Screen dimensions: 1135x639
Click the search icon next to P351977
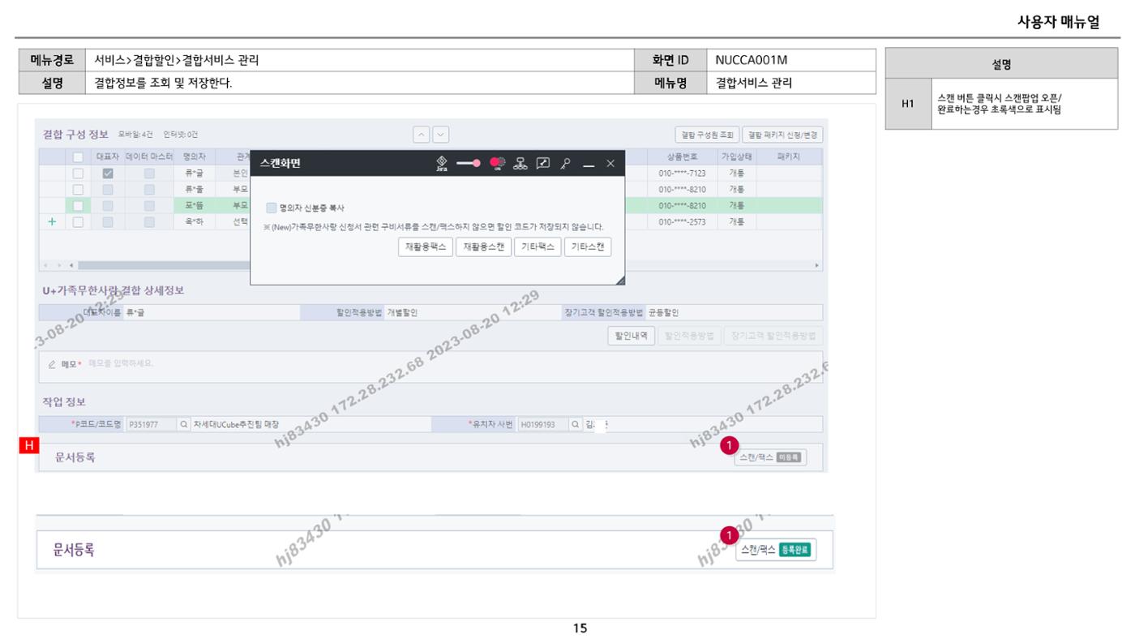click(x=183, y=424)
